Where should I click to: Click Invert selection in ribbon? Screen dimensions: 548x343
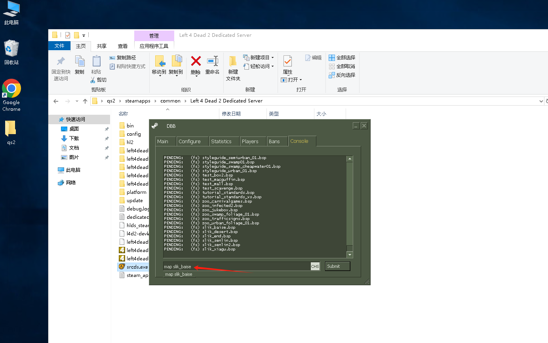click(x=342, y=75)
